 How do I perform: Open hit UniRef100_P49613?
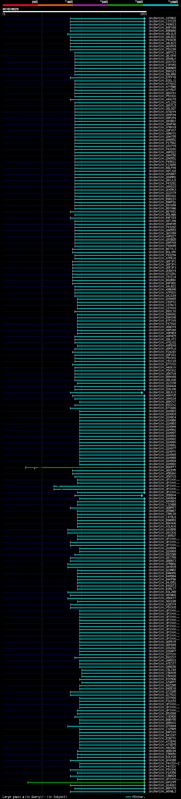pyautogui.click(x=162, y=24)
